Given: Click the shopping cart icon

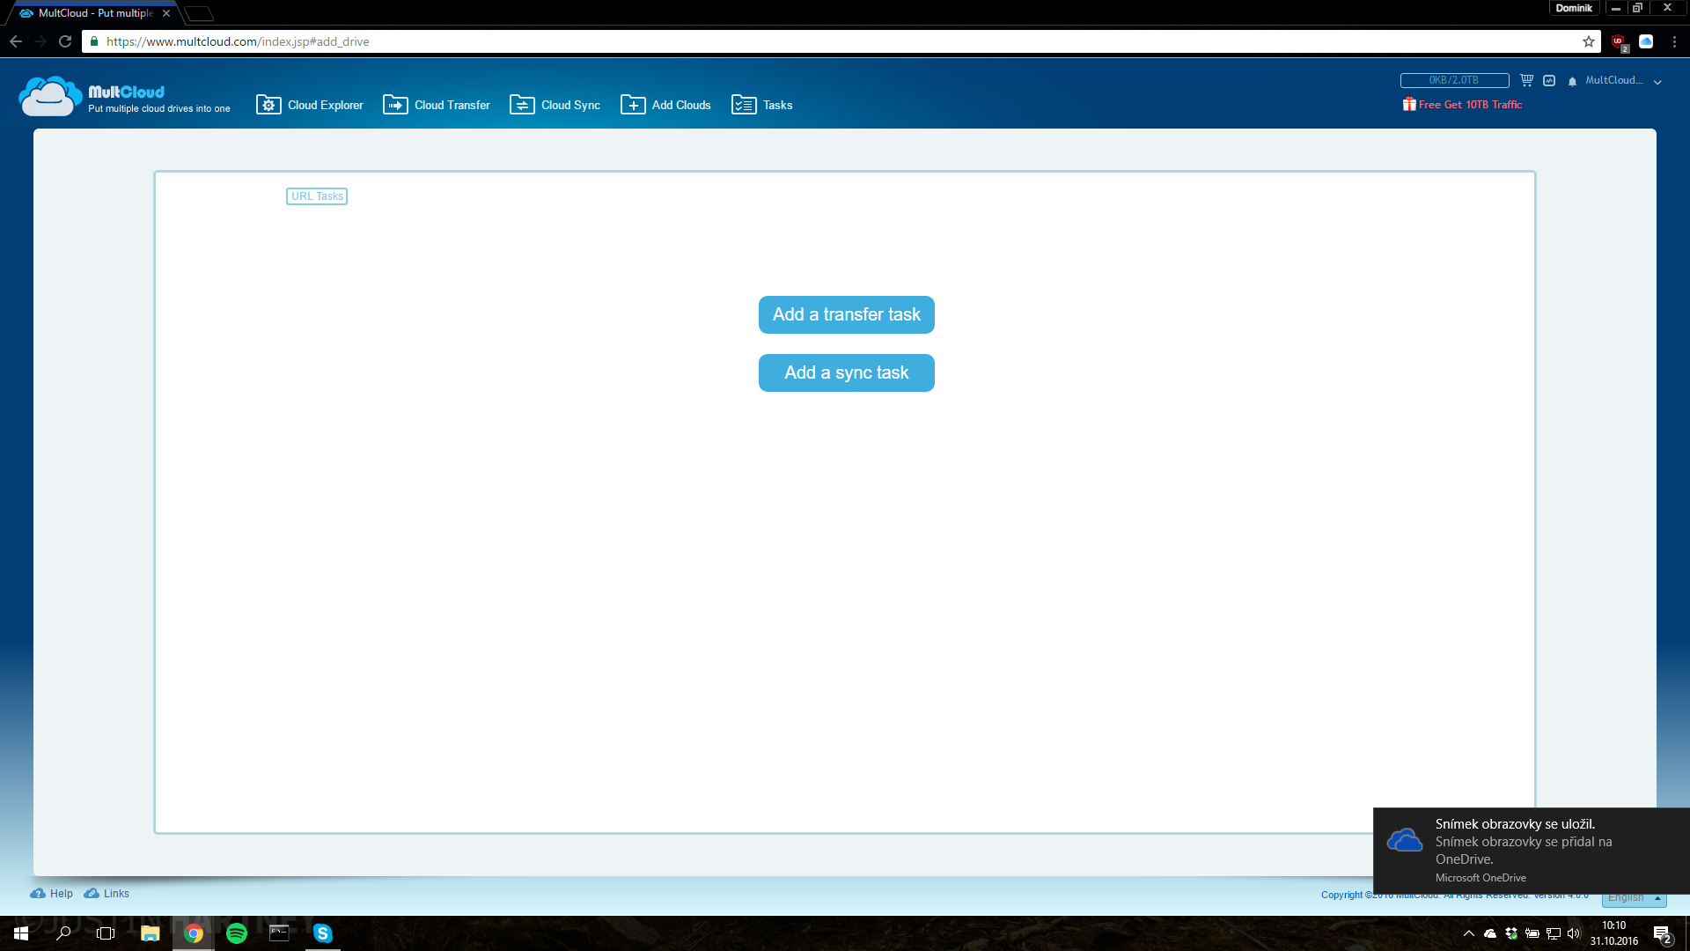Looking at the screenshot, I should pyautogui.click(x=1526, y=80).
